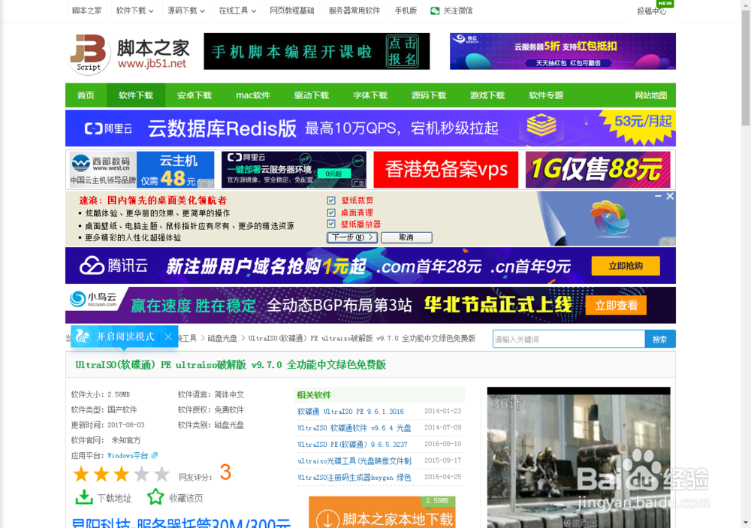The width and height of the screenshot is (751, 528).
Task: Click the 手机脚本编程开课啦 banner
Action: (x=317, y=51)
